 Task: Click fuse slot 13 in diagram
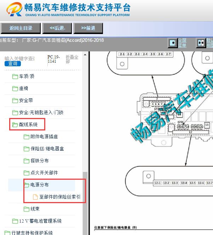point(207,125)
